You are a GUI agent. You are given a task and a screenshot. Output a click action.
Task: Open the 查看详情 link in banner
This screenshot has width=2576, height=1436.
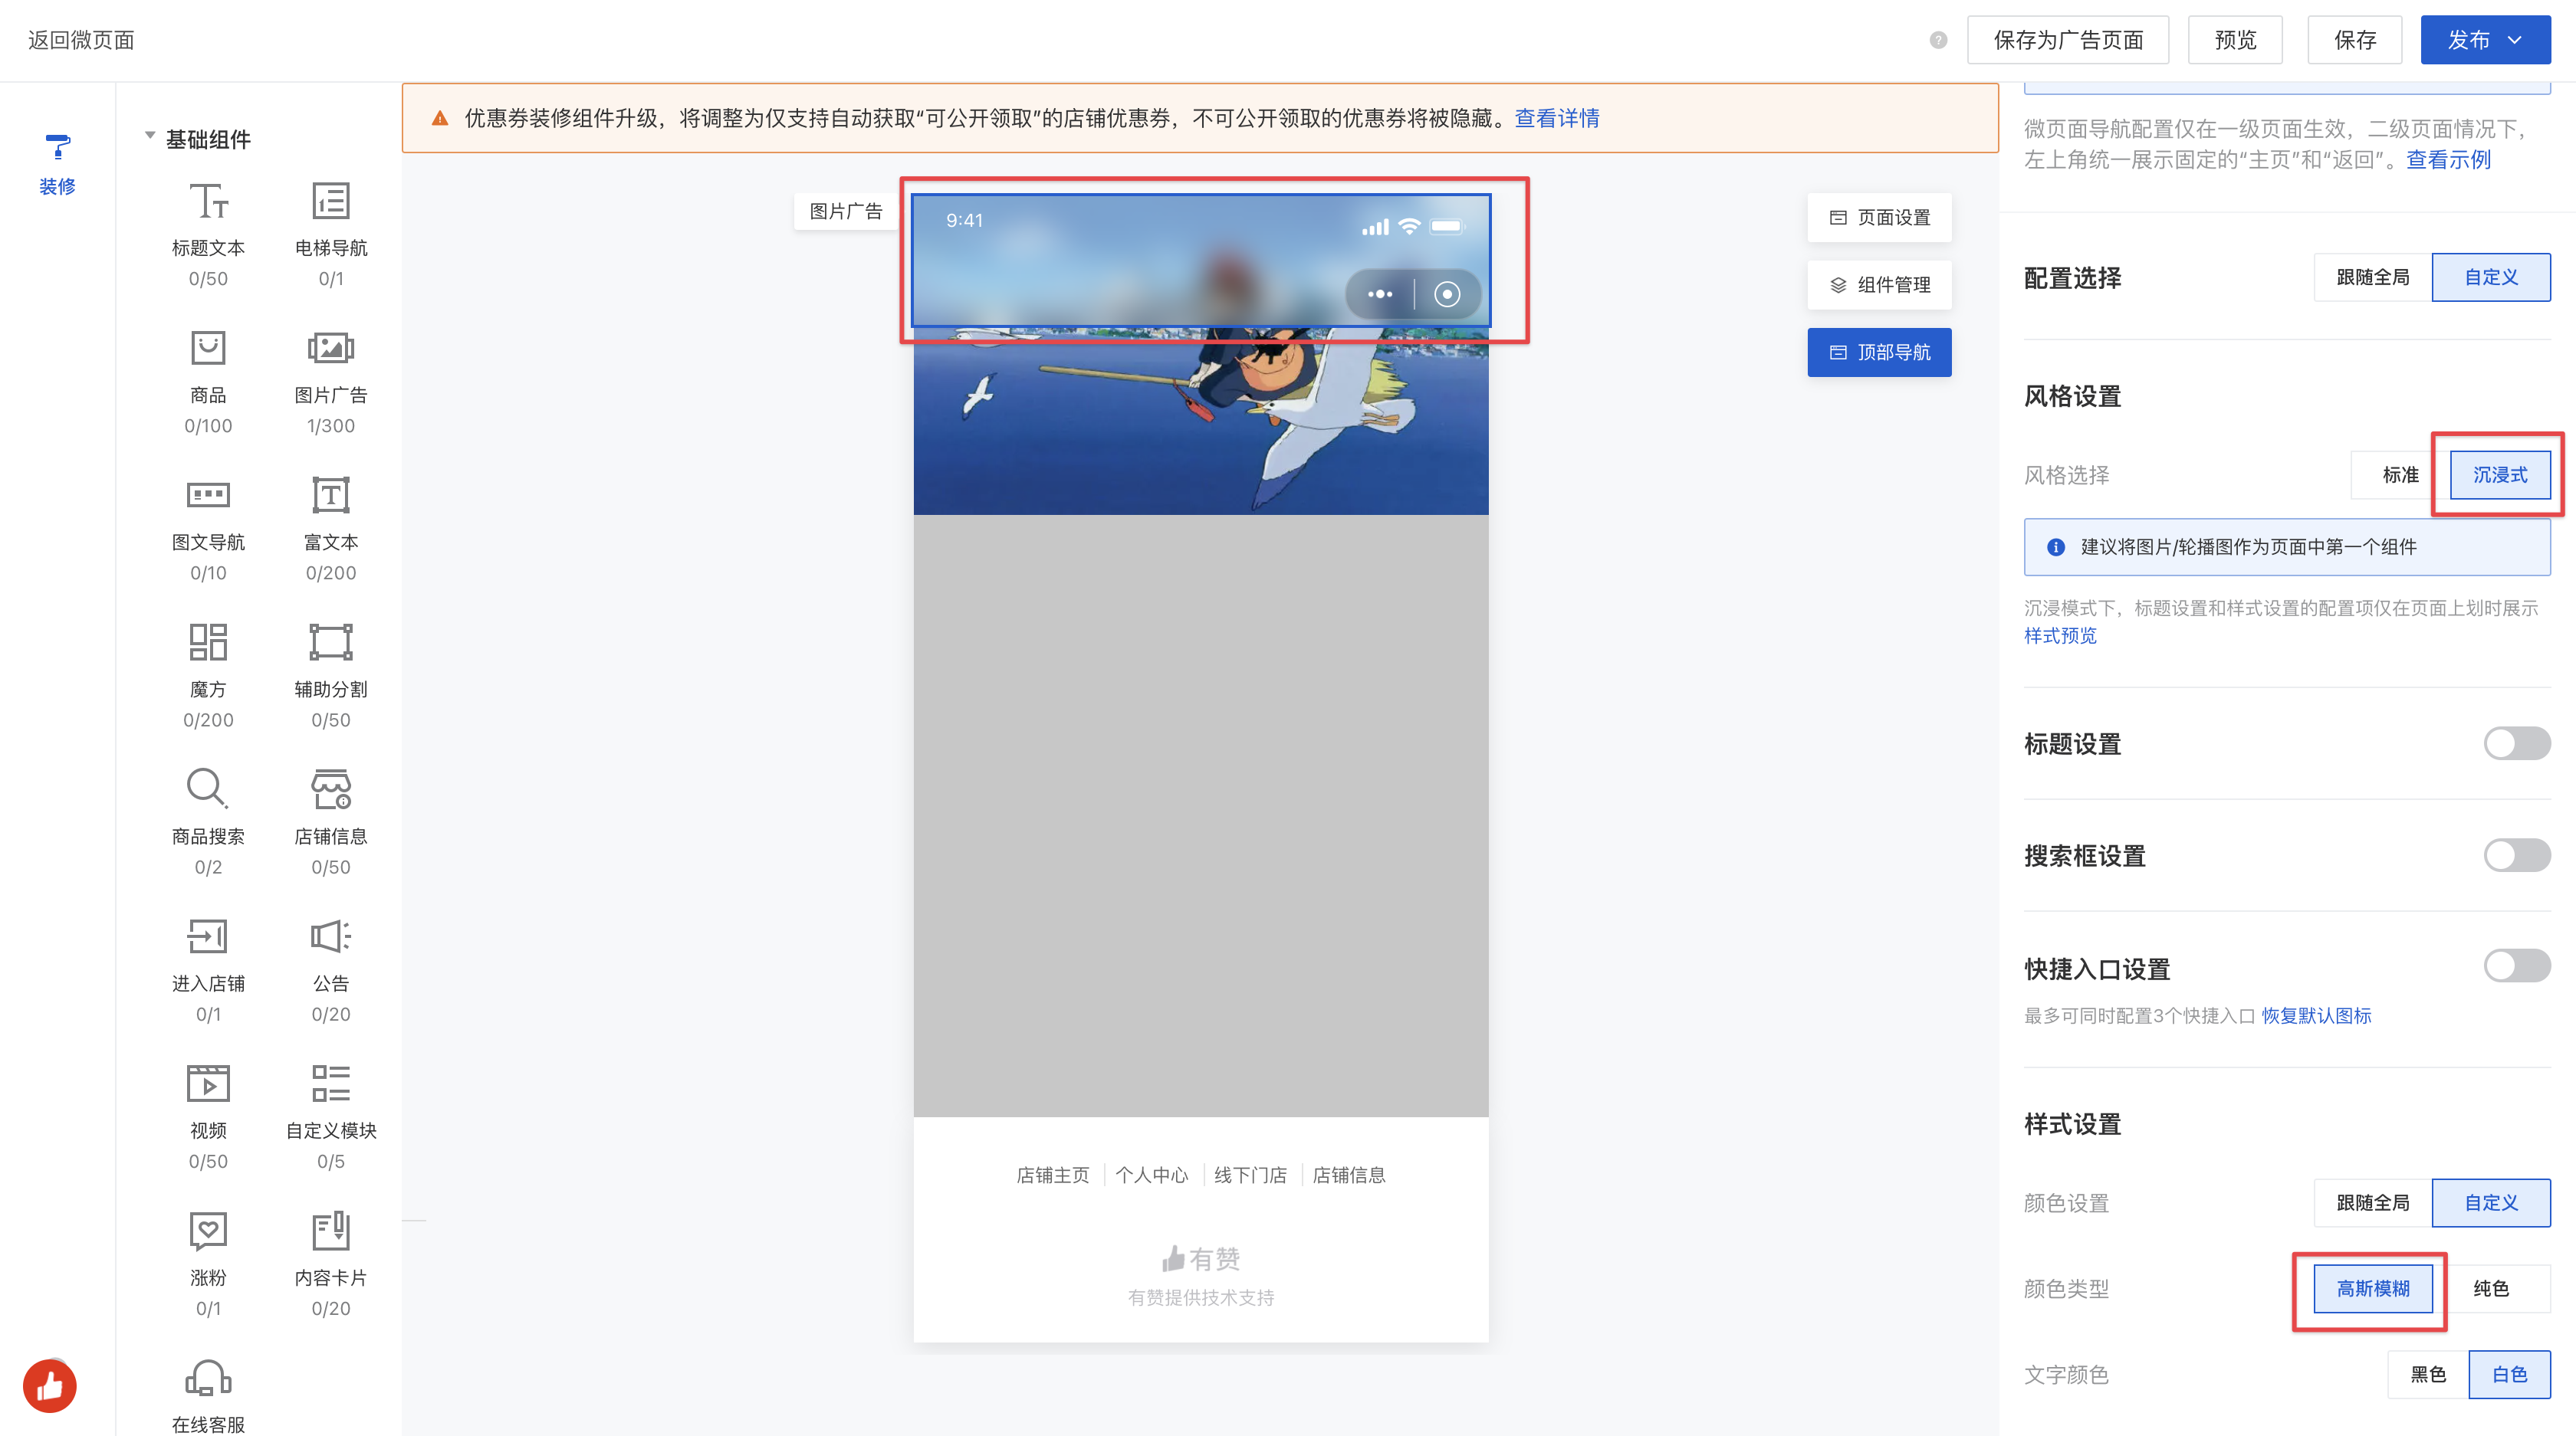1556,118
